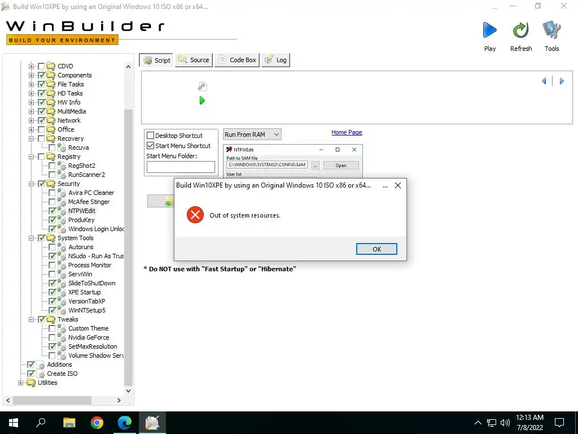This screenshot has width=578, height=434.
Task: Start the build with the Play icon
Action: (x=489, y=31)
